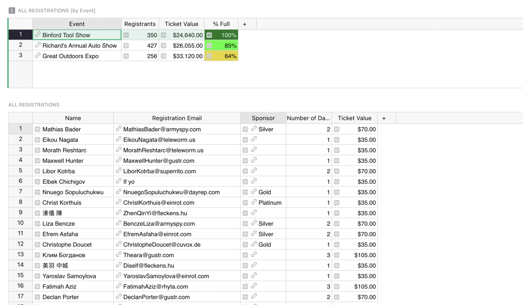Click the formula icon next to 350 registrants
The height and width of the screenshot is (305, 523).
click(x=126, y=35)
